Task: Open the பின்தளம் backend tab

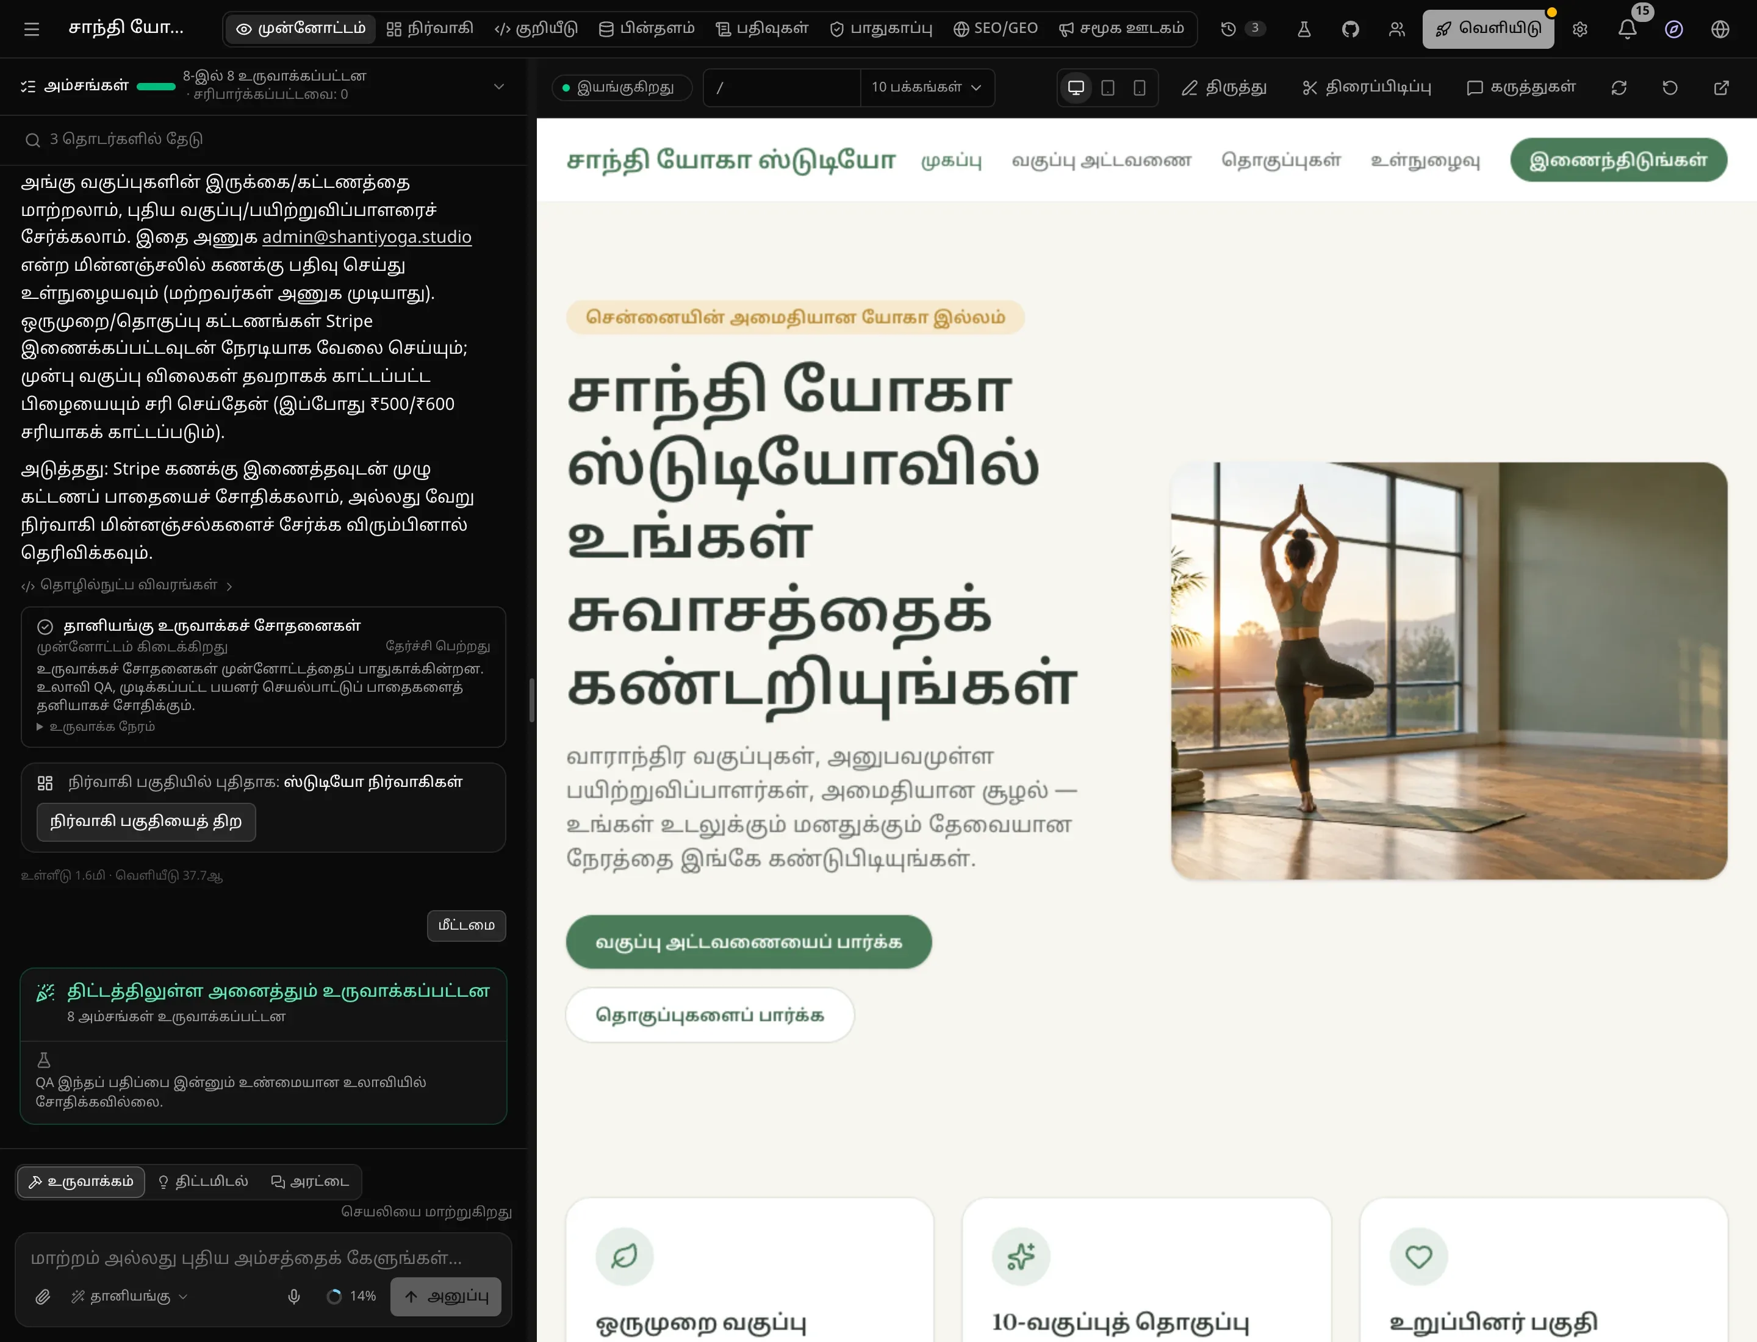Action: point(647,29)
